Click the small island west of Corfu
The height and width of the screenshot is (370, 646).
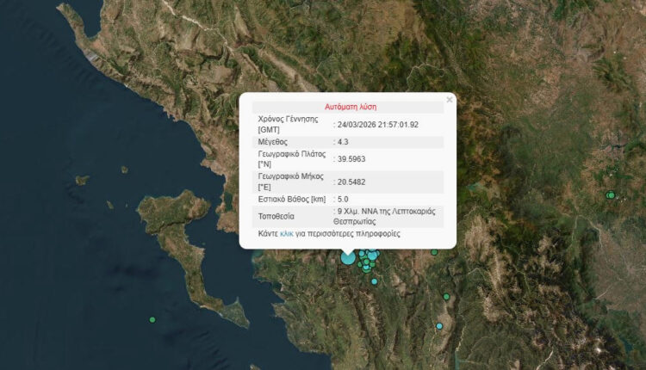[82, 180]
